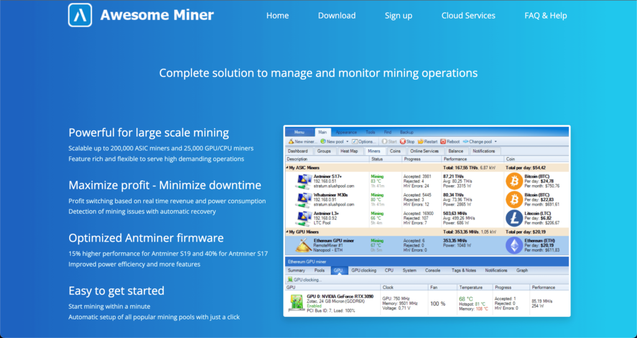Image resolution: width=637 pixels, height=338 pixels.
Task: Click the GPU 0: NVIDIA GeForce RTX 3090 text
Action: [x=340, y=296]
